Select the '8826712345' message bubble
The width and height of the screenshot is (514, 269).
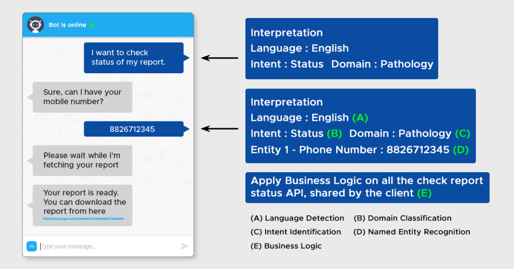coord(133,129)
